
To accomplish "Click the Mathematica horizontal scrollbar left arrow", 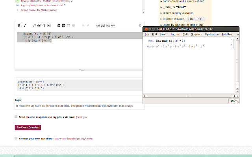I will coord(145,96).
